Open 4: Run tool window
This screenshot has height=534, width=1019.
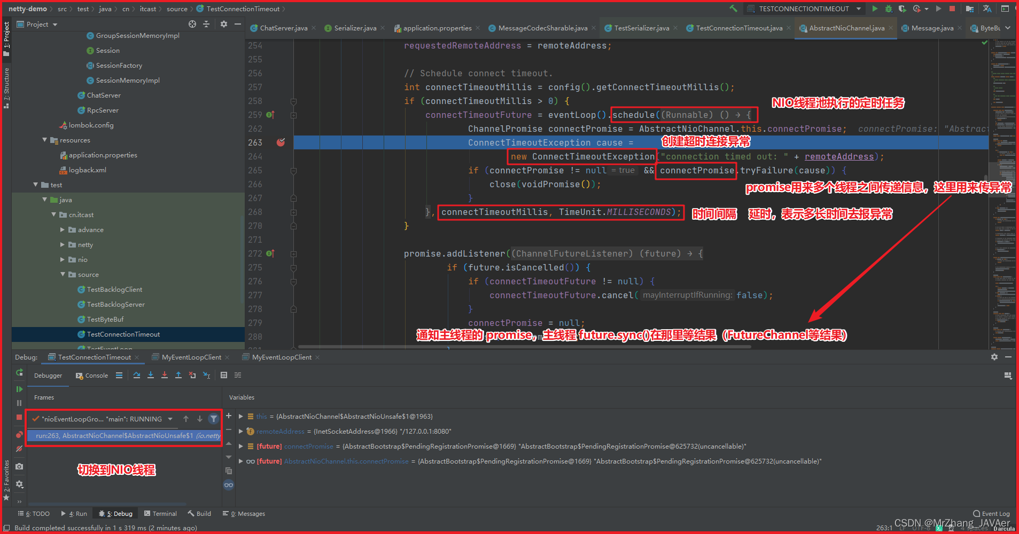[x=74, y=513]
